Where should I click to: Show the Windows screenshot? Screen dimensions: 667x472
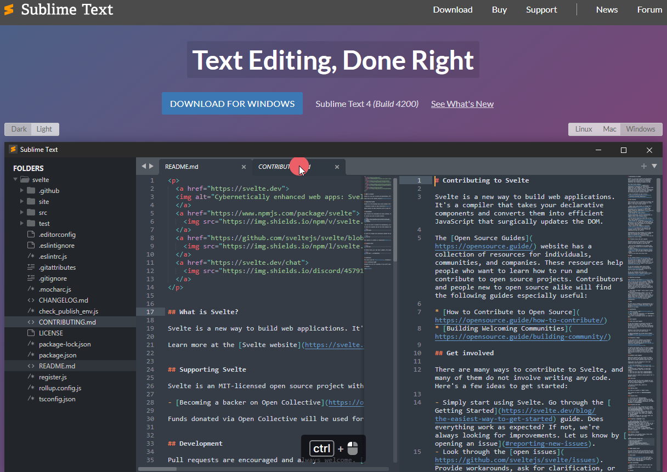[x=641, y=129]
